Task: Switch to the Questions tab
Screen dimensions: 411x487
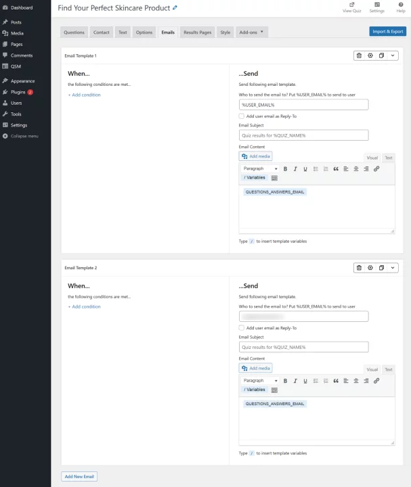Action: (74, 32)
